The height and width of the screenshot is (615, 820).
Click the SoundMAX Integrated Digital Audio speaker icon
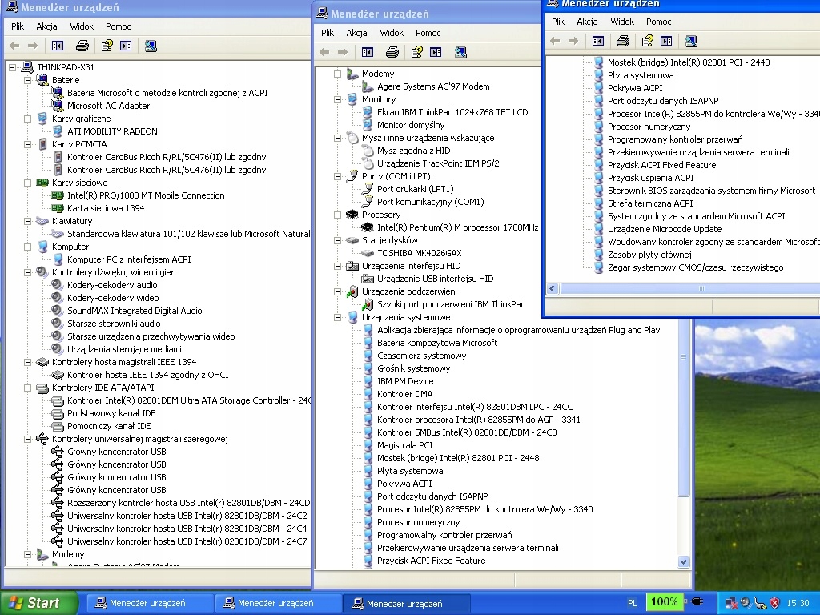pos(58,311)
